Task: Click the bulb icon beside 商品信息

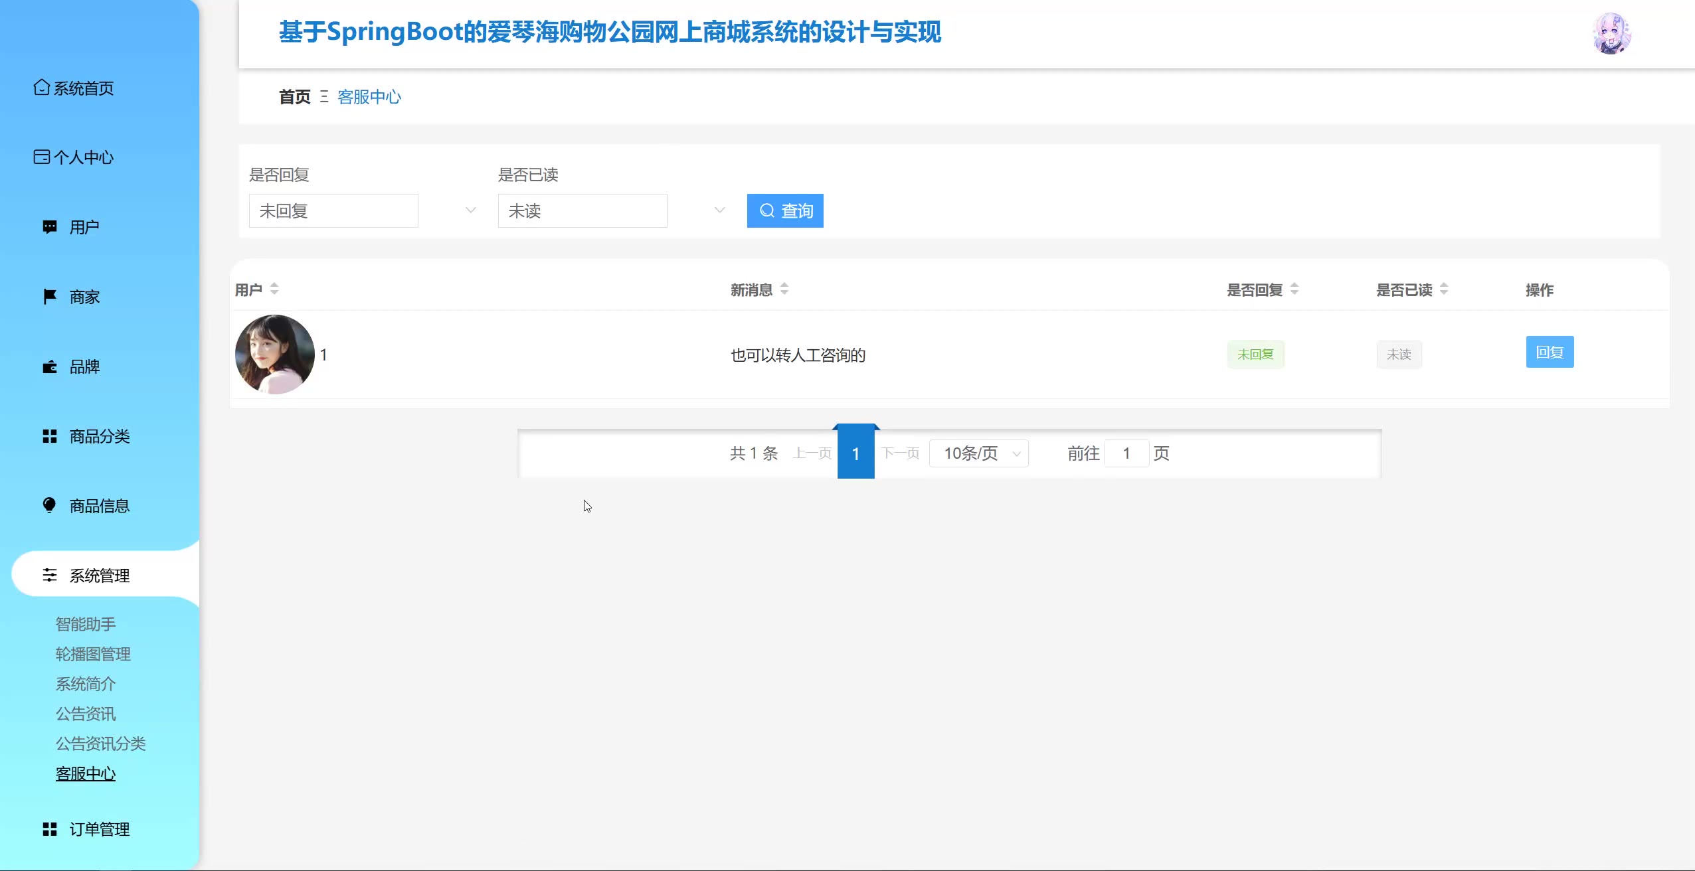Action: pos(50,506)
